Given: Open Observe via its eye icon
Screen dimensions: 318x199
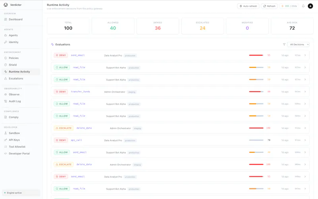Looking at the screenshot, I should point(6,94).
